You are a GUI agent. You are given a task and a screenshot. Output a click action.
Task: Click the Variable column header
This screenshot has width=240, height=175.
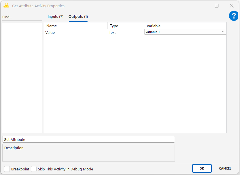click(x=185, y=26)
